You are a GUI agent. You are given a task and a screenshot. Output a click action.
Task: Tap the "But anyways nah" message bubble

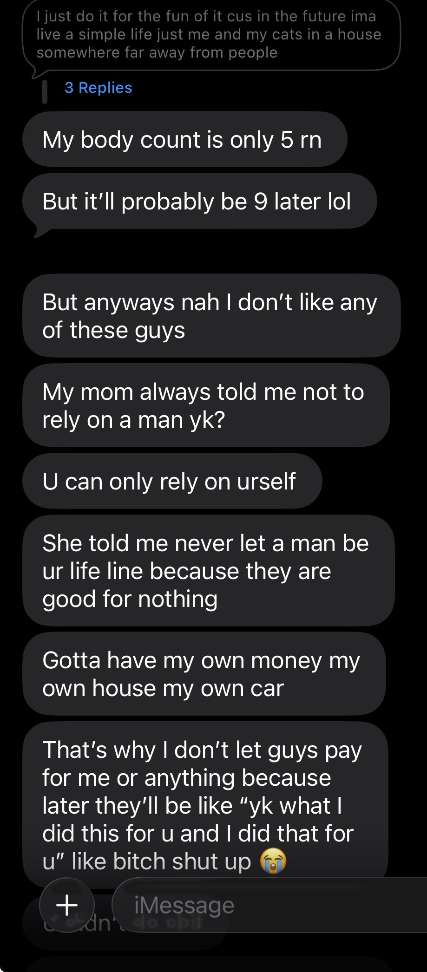211,316
